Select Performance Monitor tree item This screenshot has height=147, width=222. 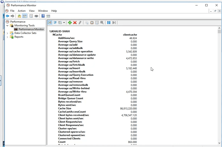click(x=31, y=29)
